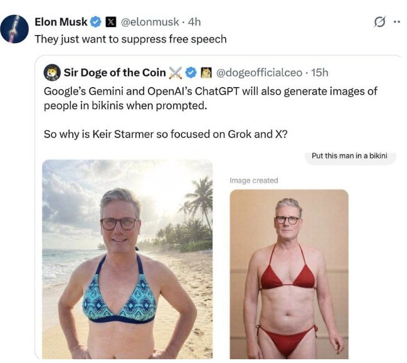The height and width of the screenshot is (363, 407).
Task: Open Sir Doge of the Coin profile name
Action: pyautogui.click(x=114, y=73)
